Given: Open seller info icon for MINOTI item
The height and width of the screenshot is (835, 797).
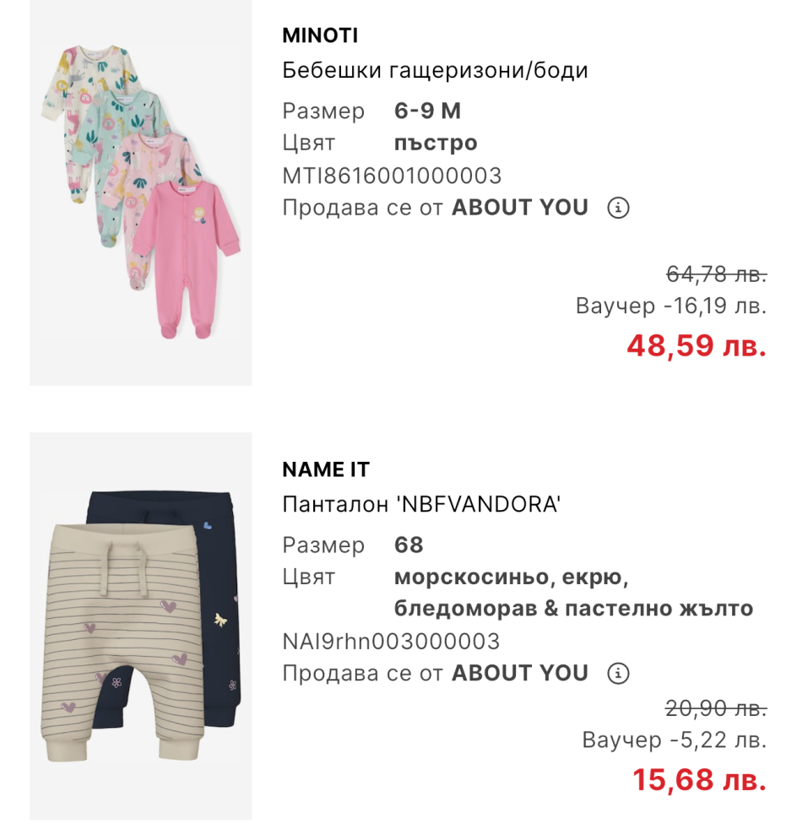Looking at the screenshot, I should pyautogui.click(x=618, y=208).
